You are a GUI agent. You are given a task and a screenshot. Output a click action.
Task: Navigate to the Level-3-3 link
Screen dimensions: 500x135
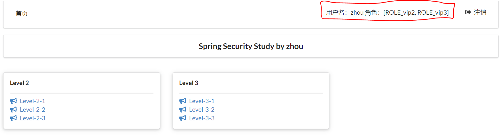(x=202, y=118)
